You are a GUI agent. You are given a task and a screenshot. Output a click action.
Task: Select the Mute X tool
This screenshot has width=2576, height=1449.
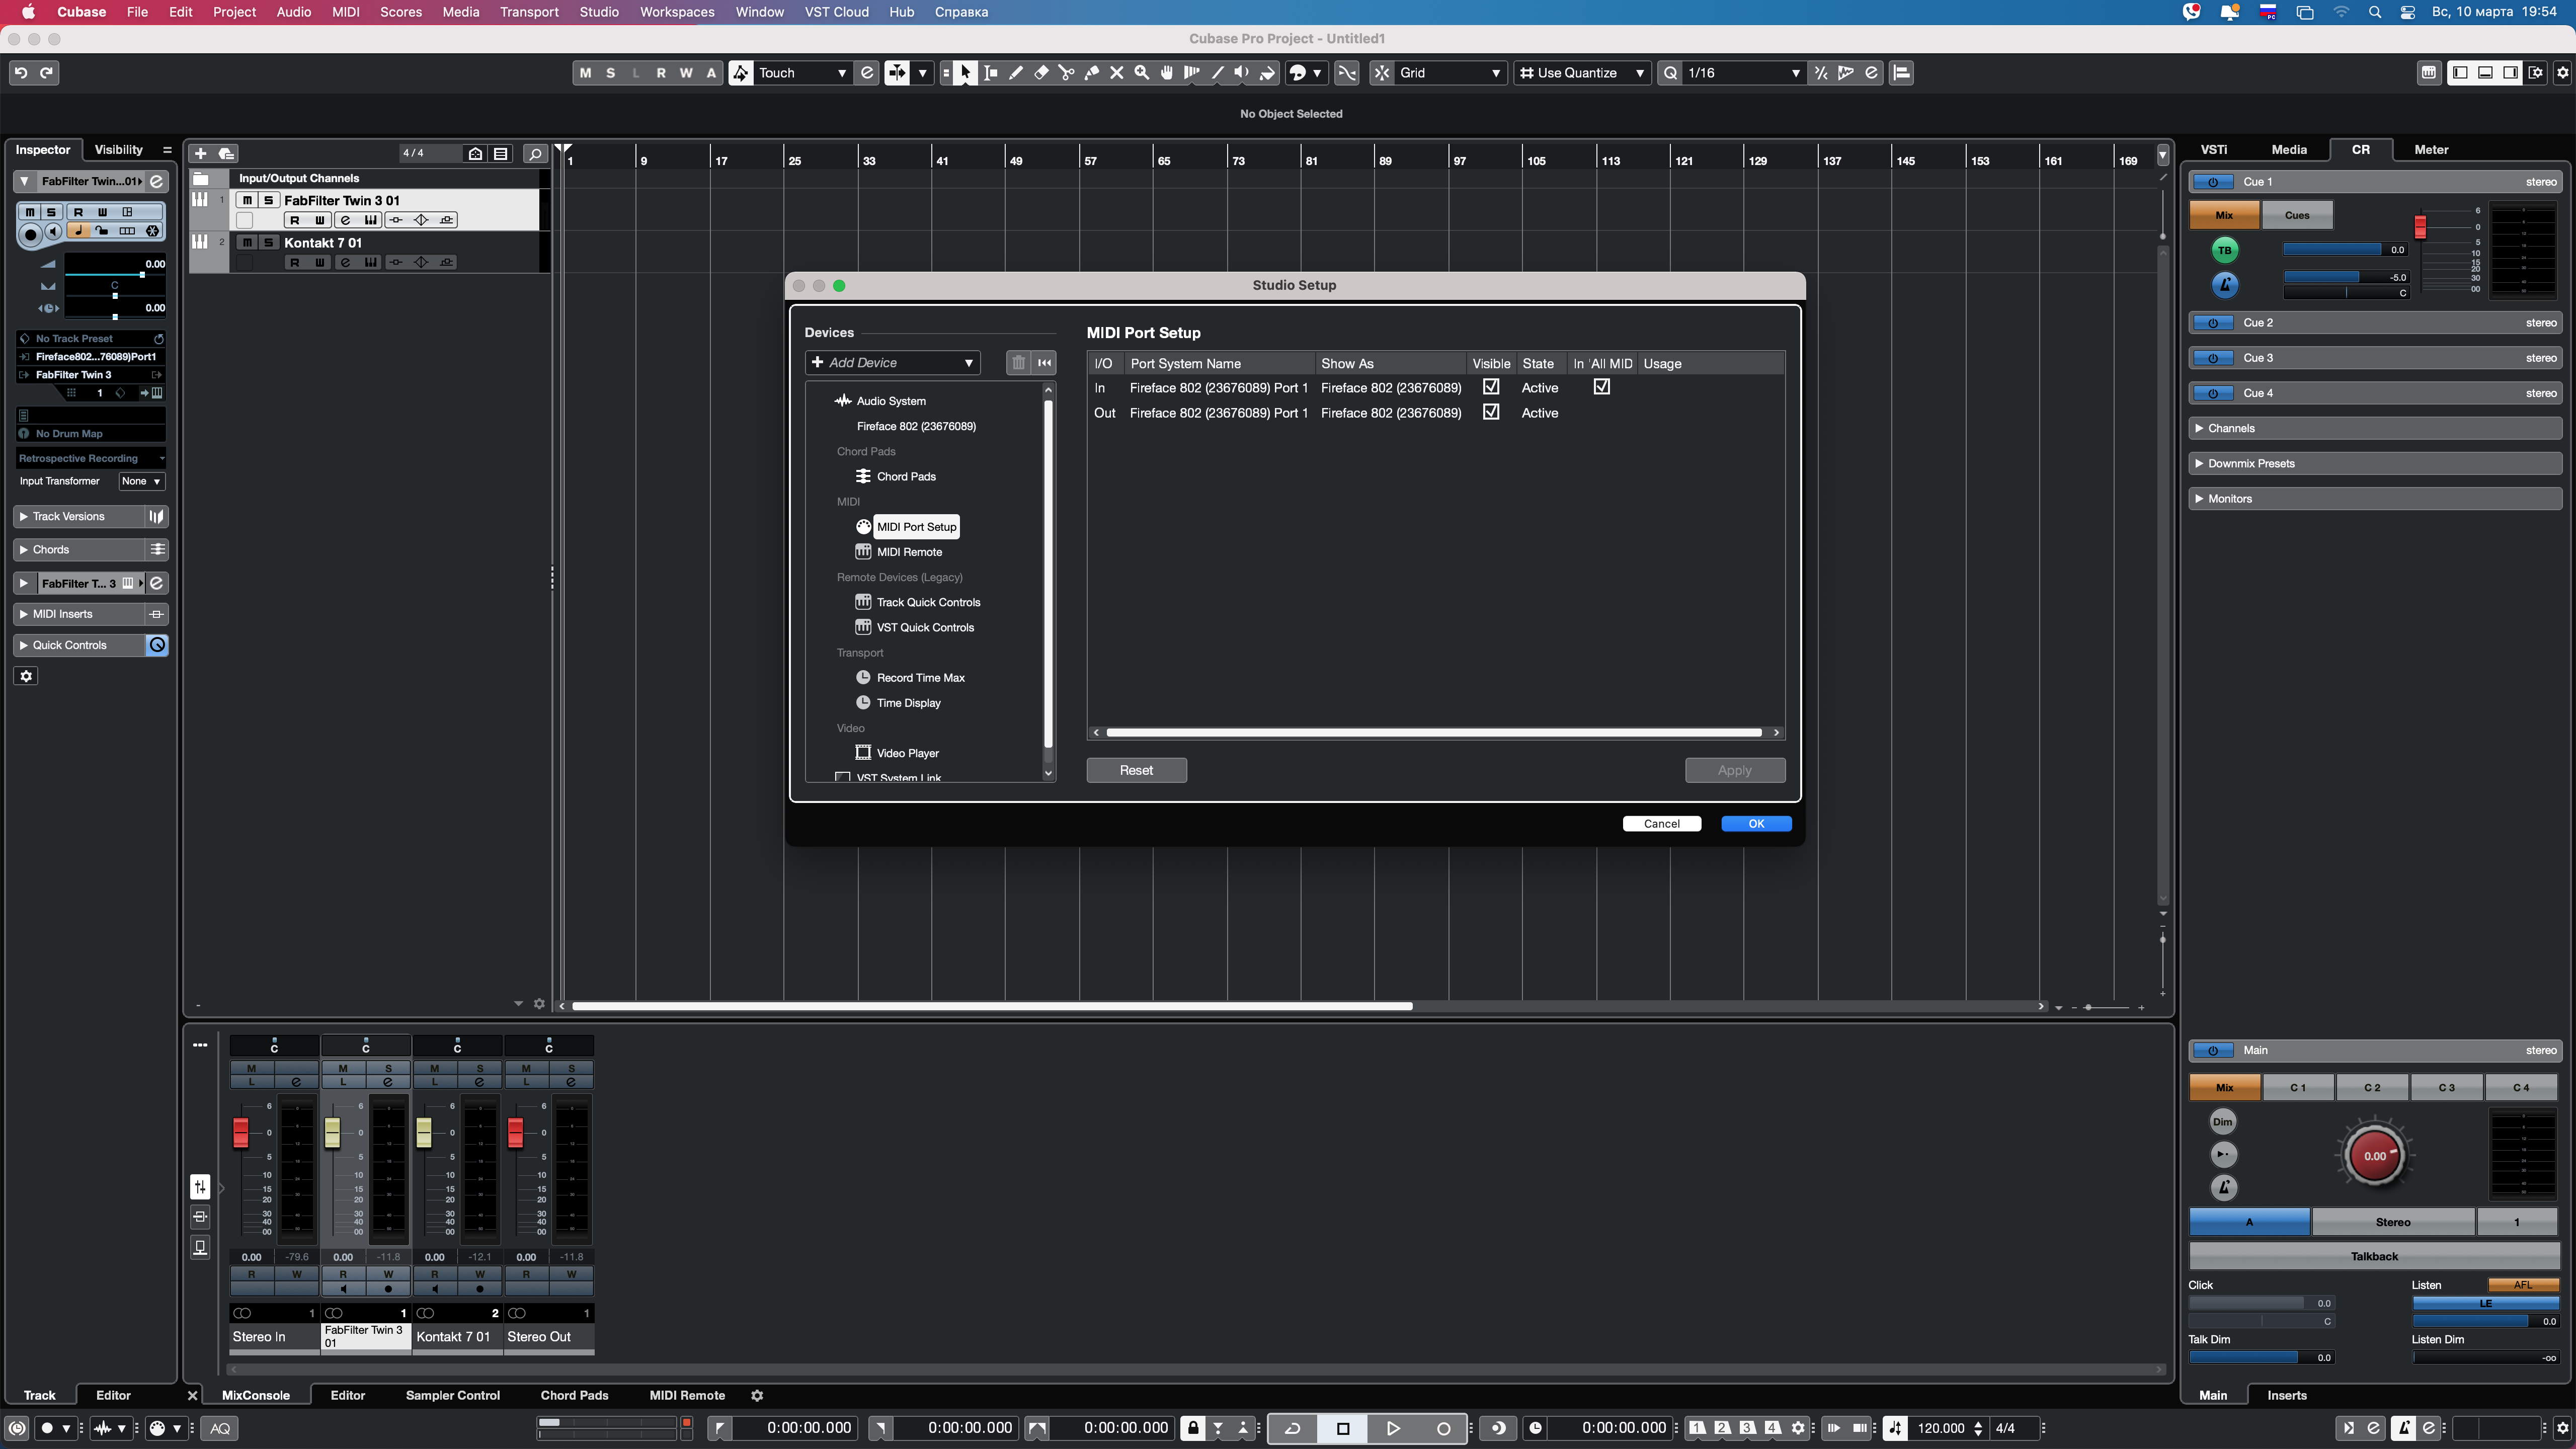[1117, 73]
